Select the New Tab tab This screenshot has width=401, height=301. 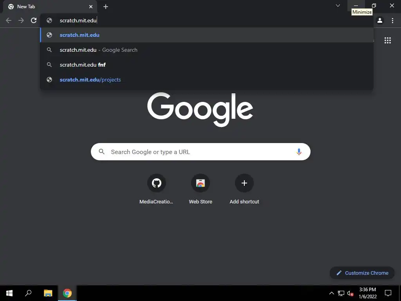pos(50,7)
